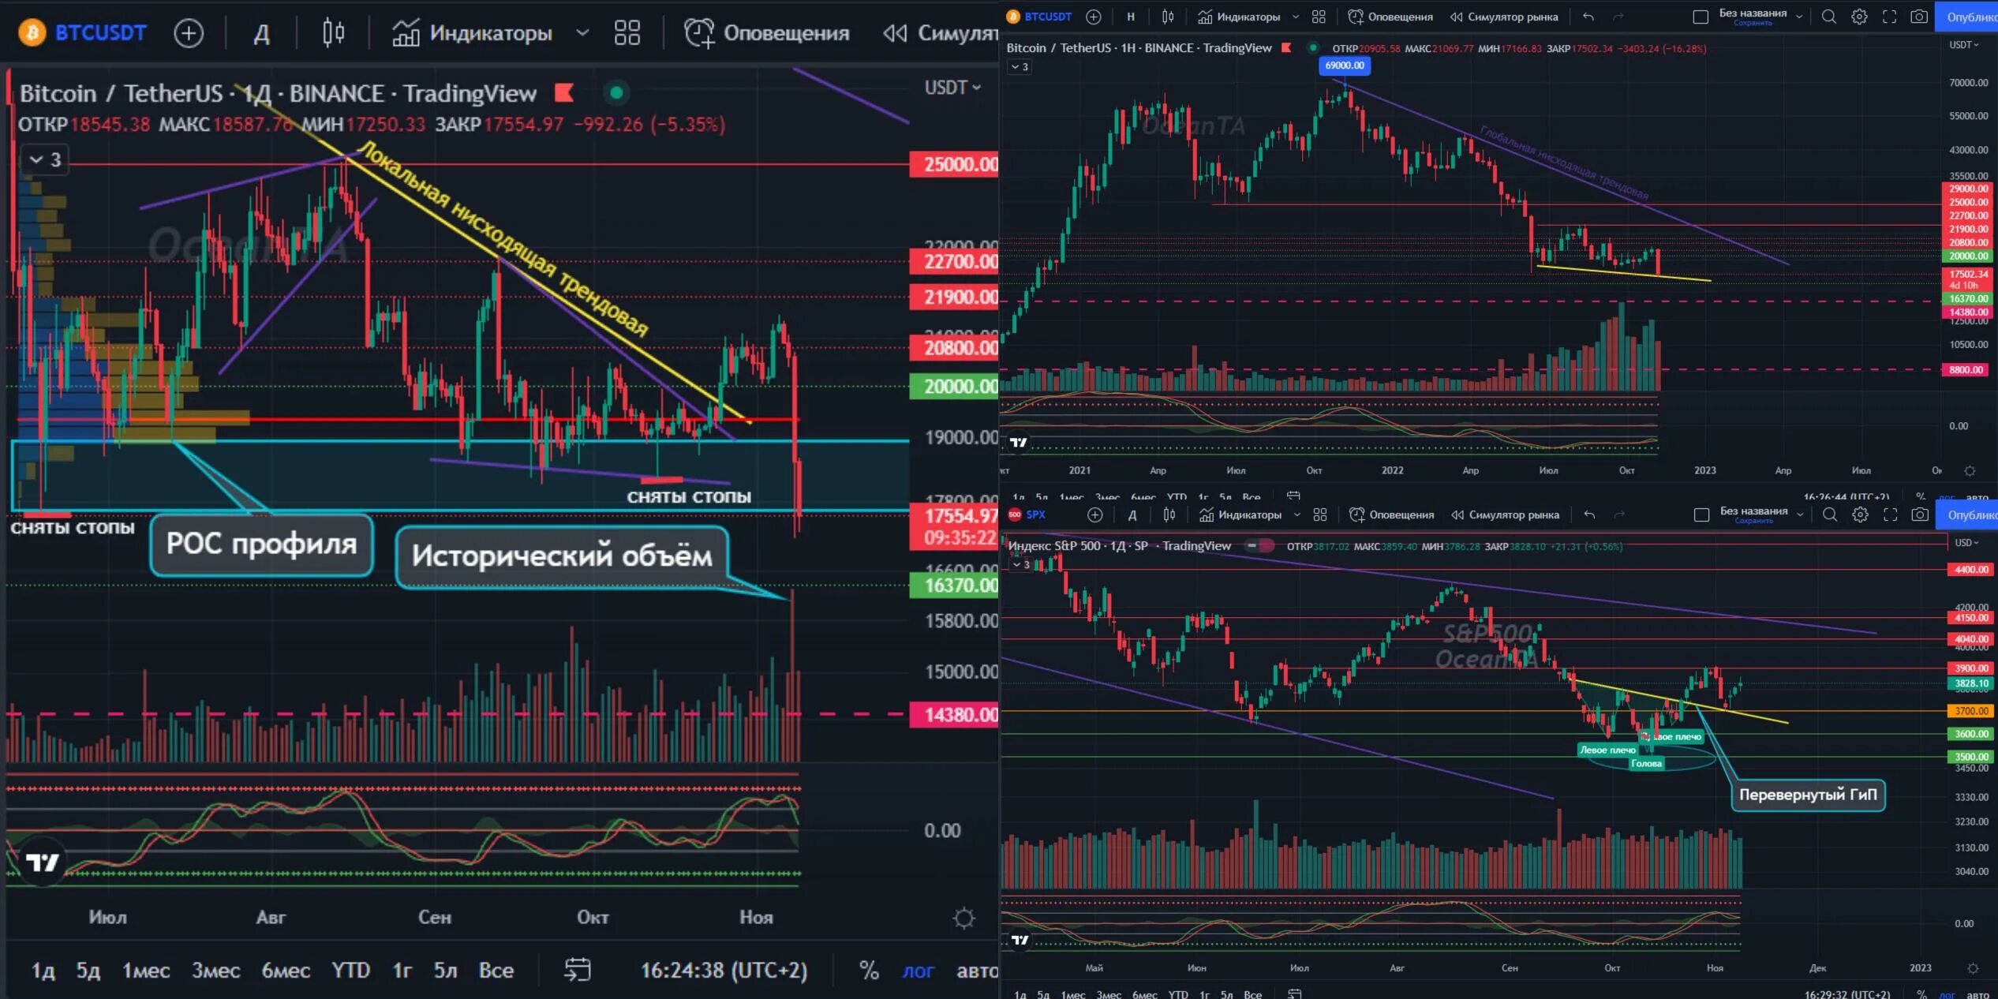Open candlestick style in top-right BTCUSDT chart
This screenshot has width=1998, height=999.
1168,17
